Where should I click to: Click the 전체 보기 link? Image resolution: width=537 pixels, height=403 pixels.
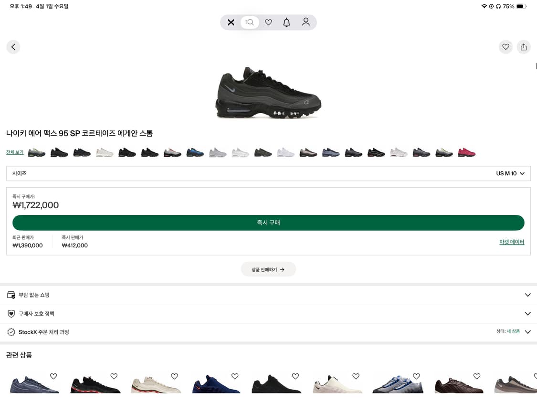15,152
